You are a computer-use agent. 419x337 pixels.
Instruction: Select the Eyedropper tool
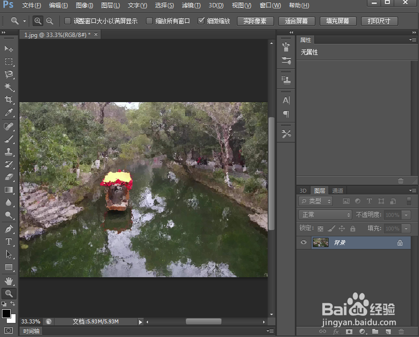[x=9, y=112]
